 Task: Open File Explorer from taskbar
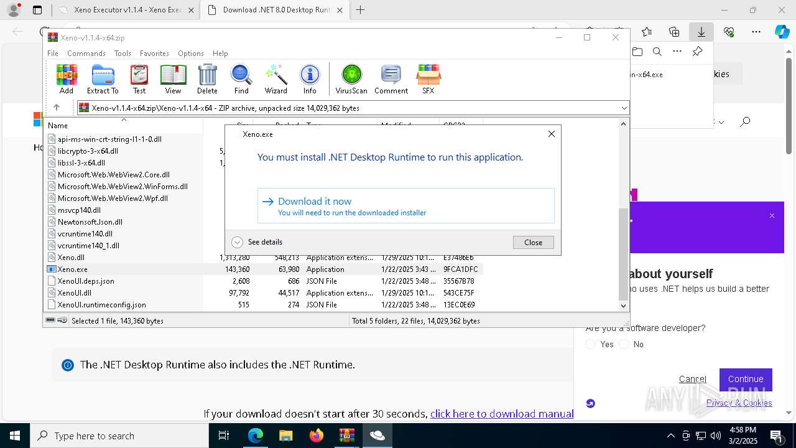[285, 436]
